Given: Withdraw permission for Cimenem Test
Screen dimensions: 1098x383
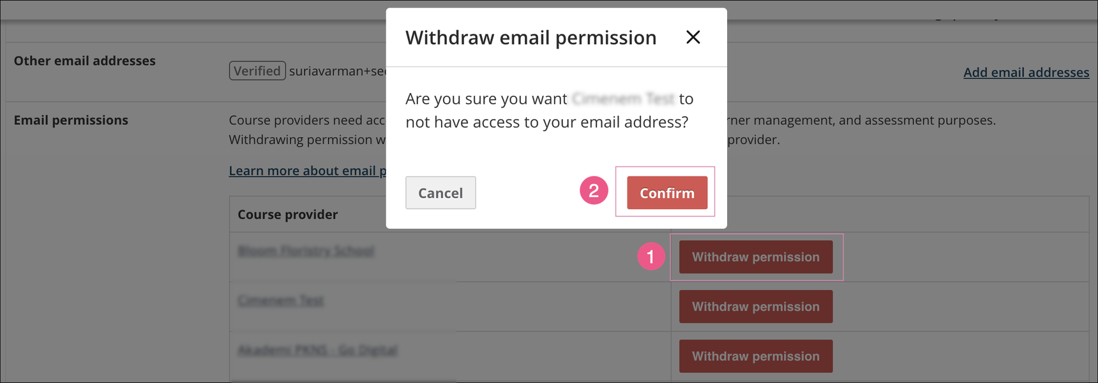Looking at the screenshot, I should click(x=755, y=307).
